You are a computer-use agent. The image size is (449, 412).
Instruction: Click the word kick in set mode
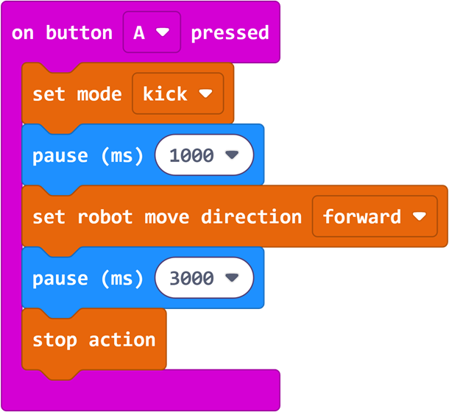click(x=165, y=94)
